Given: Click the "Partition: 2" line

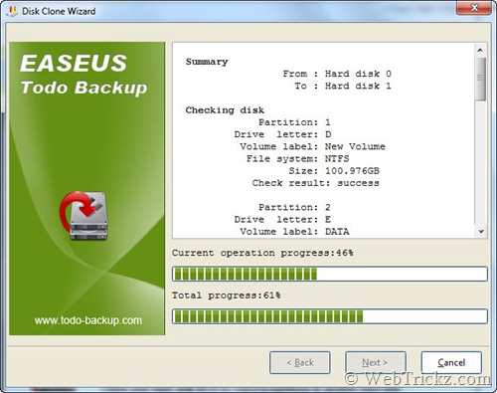Looking at the screenshot, I should click(x=294, y=207).
